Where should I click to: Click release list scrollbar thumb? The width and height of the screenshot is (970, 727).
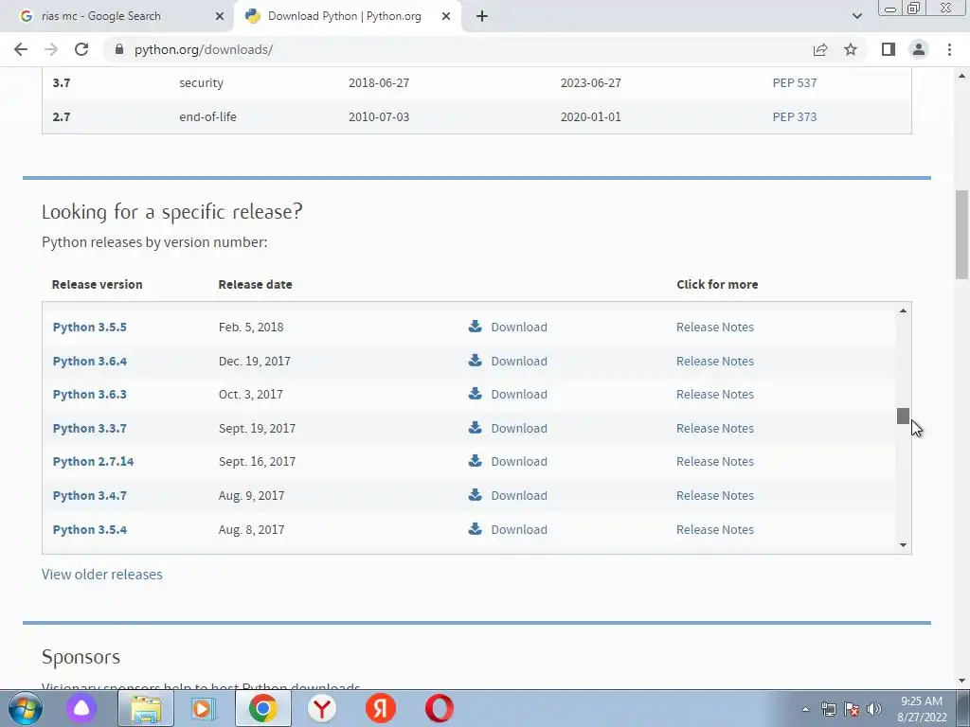[x=903, y=417]
